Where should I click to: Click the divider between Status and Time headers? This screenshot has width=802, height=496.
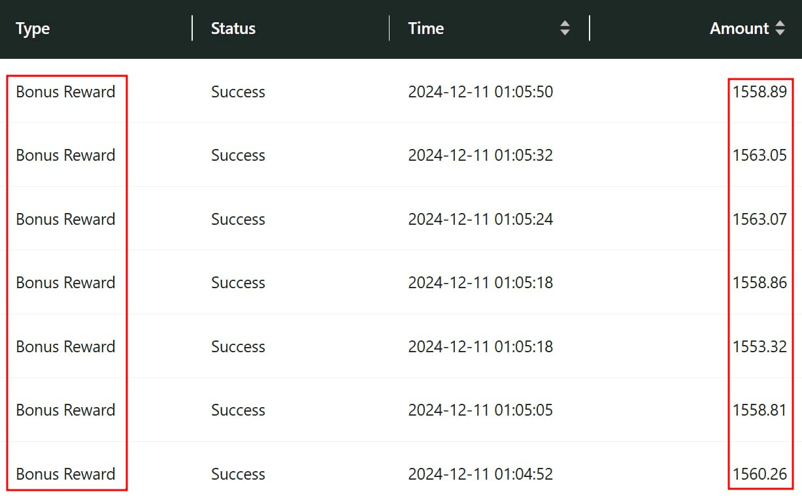point(389,28)
